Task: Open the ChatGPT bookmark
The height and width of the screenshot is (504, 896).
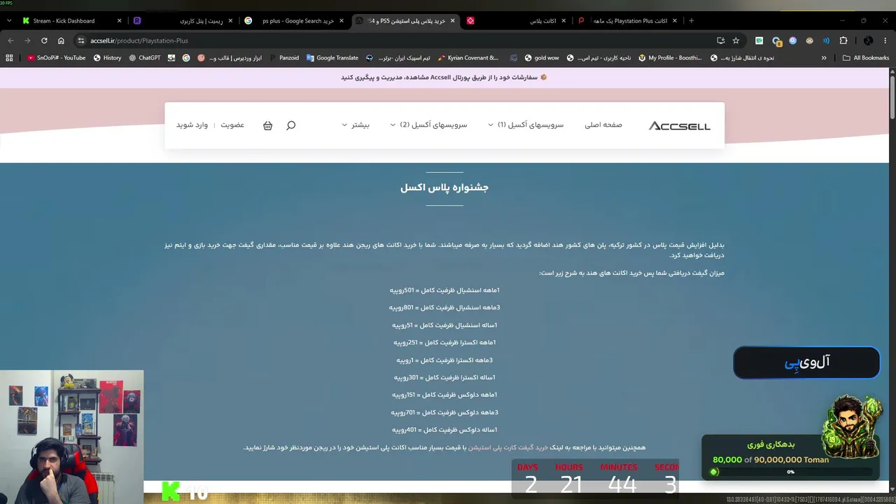Action: (x=145, y=58)
